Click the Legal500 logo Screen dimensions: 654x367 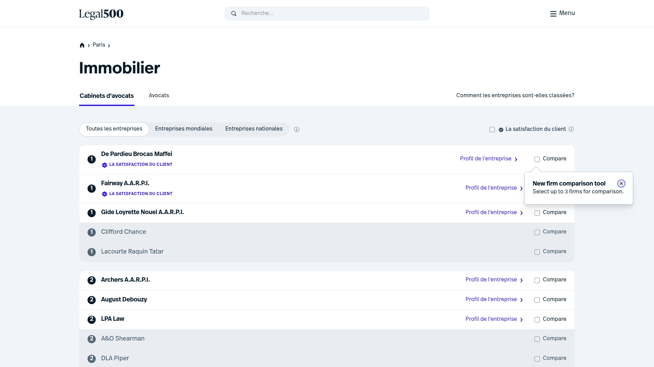coord(101,14)
